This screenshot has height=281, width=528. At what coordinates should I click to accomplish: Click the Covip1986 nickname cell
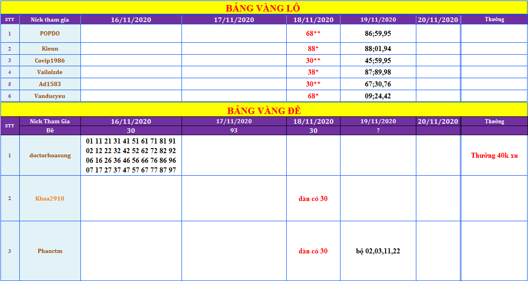[x=50, y=61]
